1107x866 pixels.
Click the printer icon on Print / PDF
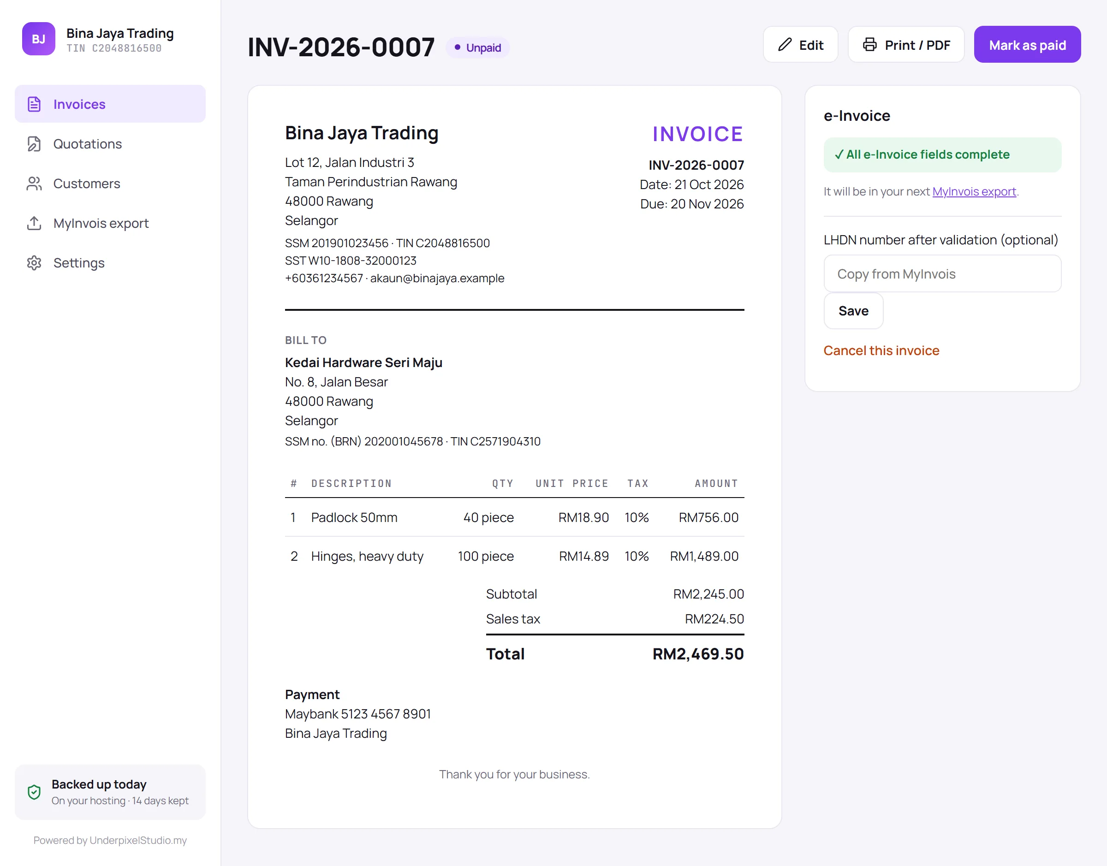[869, 45]
